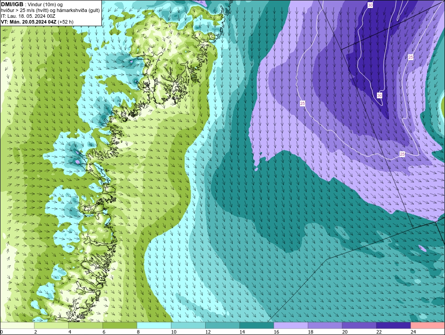
Task: Click the legend scale number '12'
Action: [x=208, y=332]
